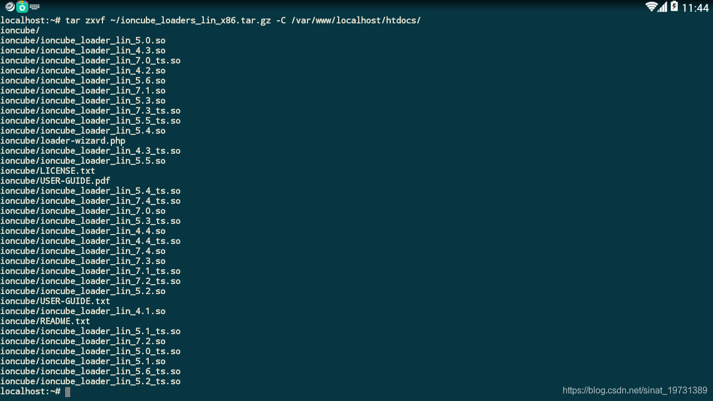Select line ioncube/README.txt
This screenshot has height=401, width=713.
[x=45, y=321]
